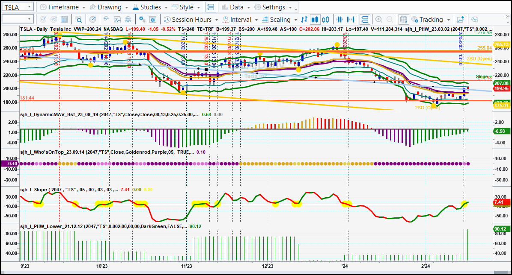Viewport: 512px width, 275px height.
Task: Click the compress bar spacing icon
Action: pos(340,20)
